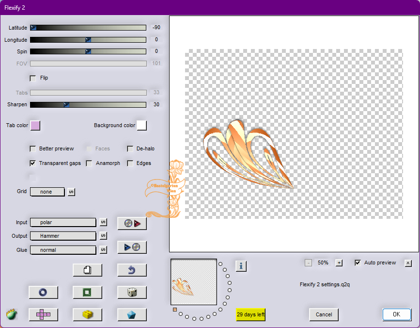Screen dimensions: 420x328
Task: Click the Spin value field showing 0
Action: point(156,51)
